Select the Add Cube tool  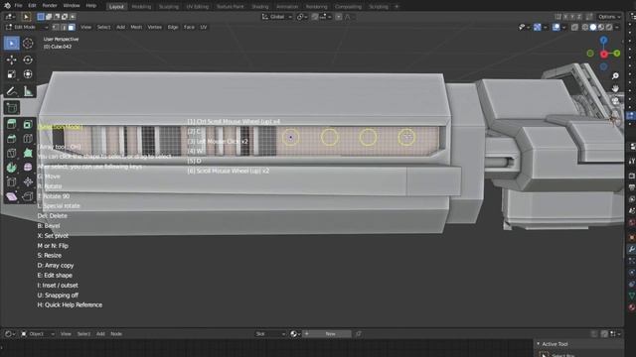(x=11, y=108)
